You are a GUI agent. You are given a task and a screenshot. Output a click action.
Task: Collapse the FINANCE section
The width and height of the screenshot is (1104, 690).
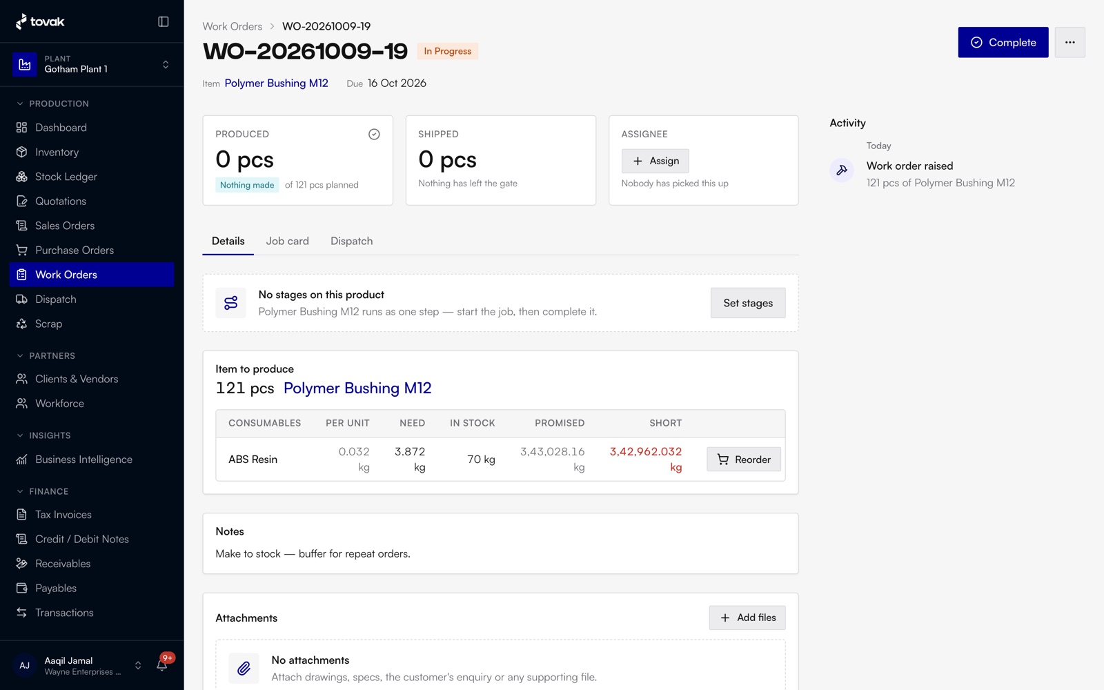[x=42, y=491]
